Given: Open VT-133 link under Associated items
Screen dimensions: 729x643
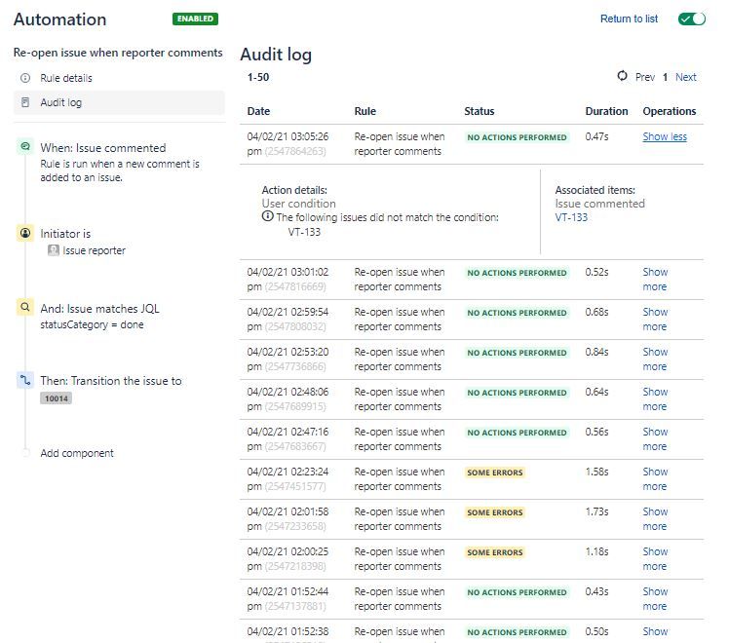Looking at the screenshot, I should [571, 217].
